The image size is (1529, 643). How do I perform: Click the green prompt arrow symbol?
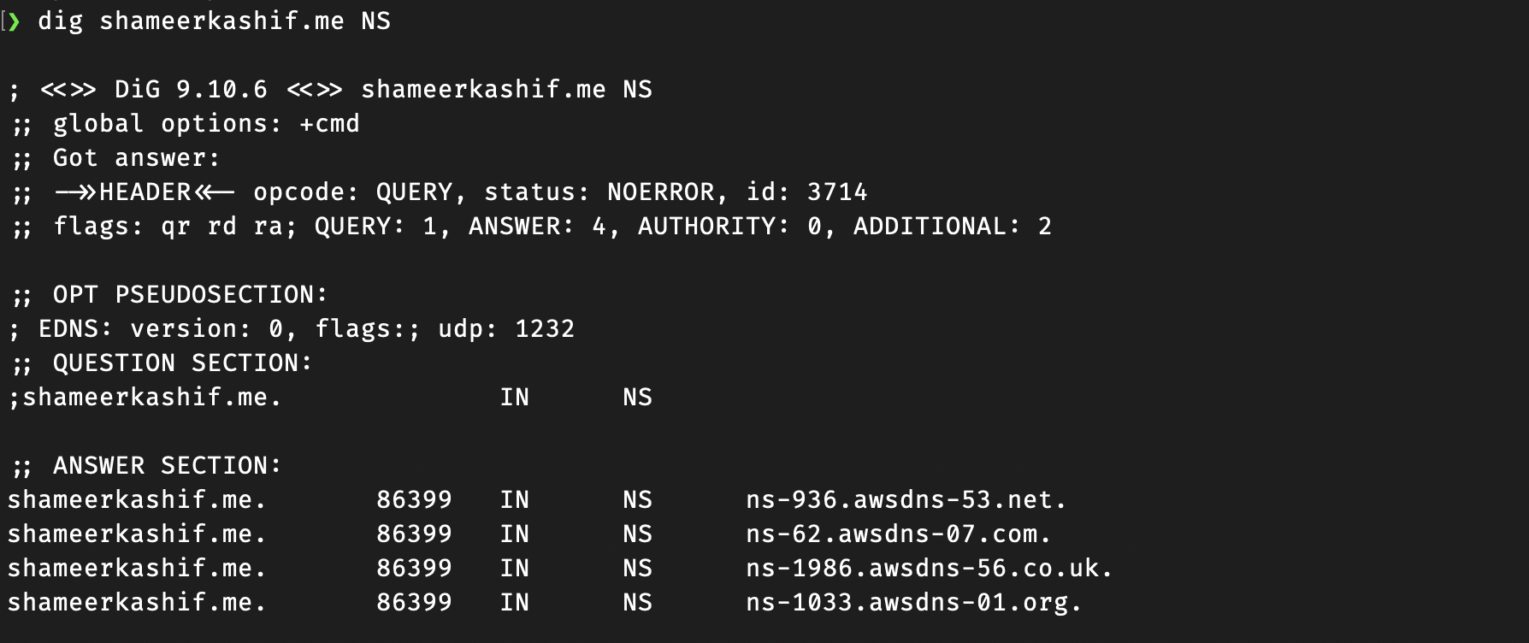pyautogui.click(x=14, y=21)
